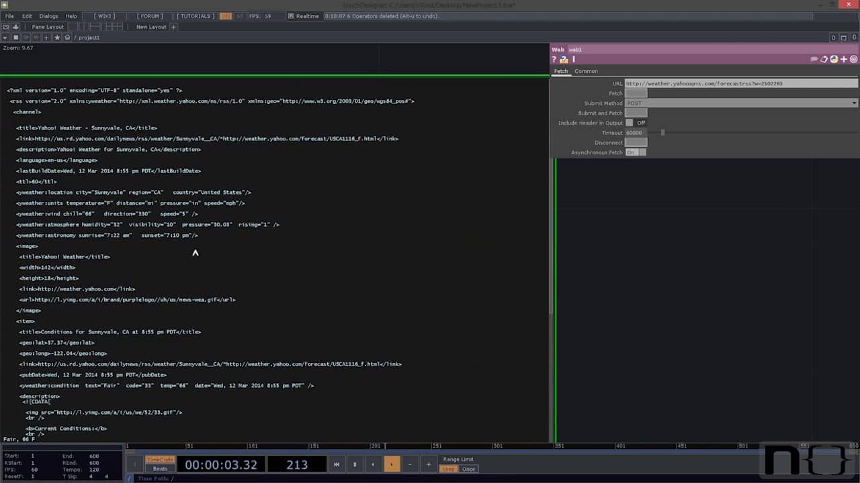The height and width of the screenshot is (483, 860).
Task: Click the Python language icon
Action: tap(834, 60)
